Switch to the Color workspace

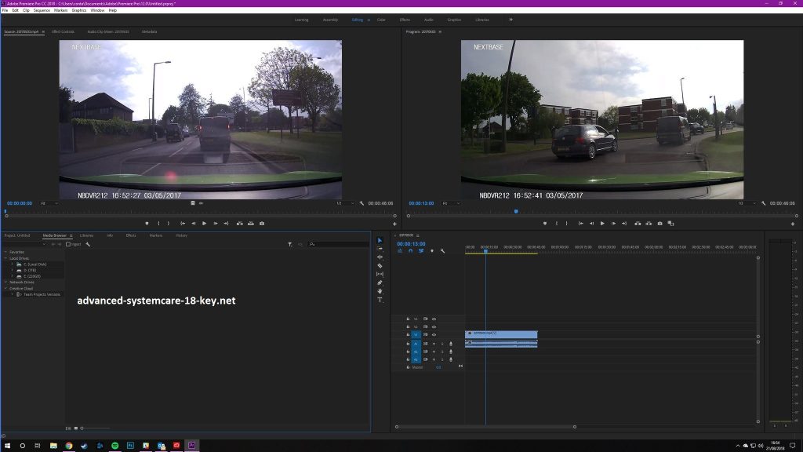[381, 20]
